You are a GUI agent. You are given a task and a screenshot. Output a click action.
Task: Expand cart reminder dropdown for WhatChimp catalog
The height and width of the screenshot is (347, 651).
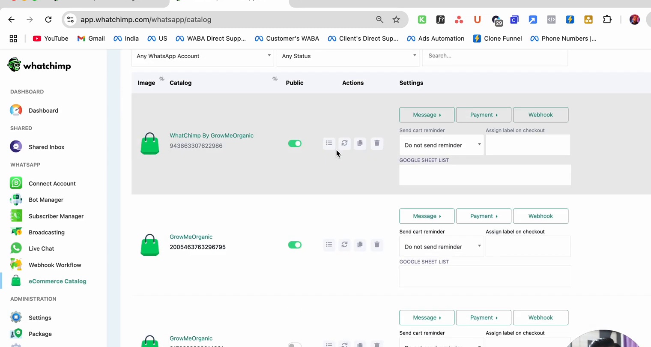pos(442,145)
